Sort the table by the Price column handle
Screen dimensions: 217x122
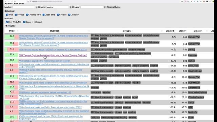[x=18, y=31]
